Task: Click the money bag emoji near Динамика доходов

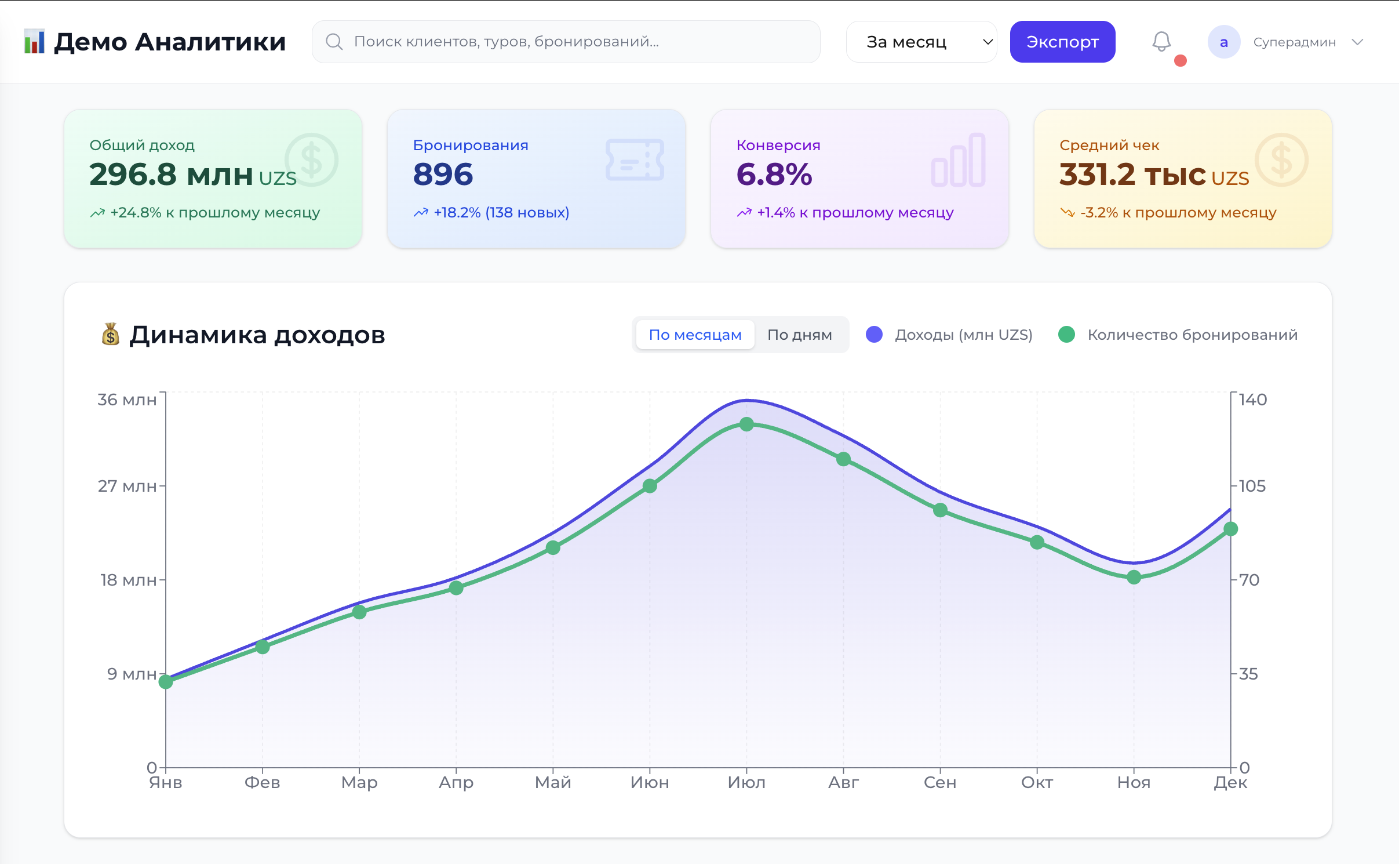Action: click(109, 335)
